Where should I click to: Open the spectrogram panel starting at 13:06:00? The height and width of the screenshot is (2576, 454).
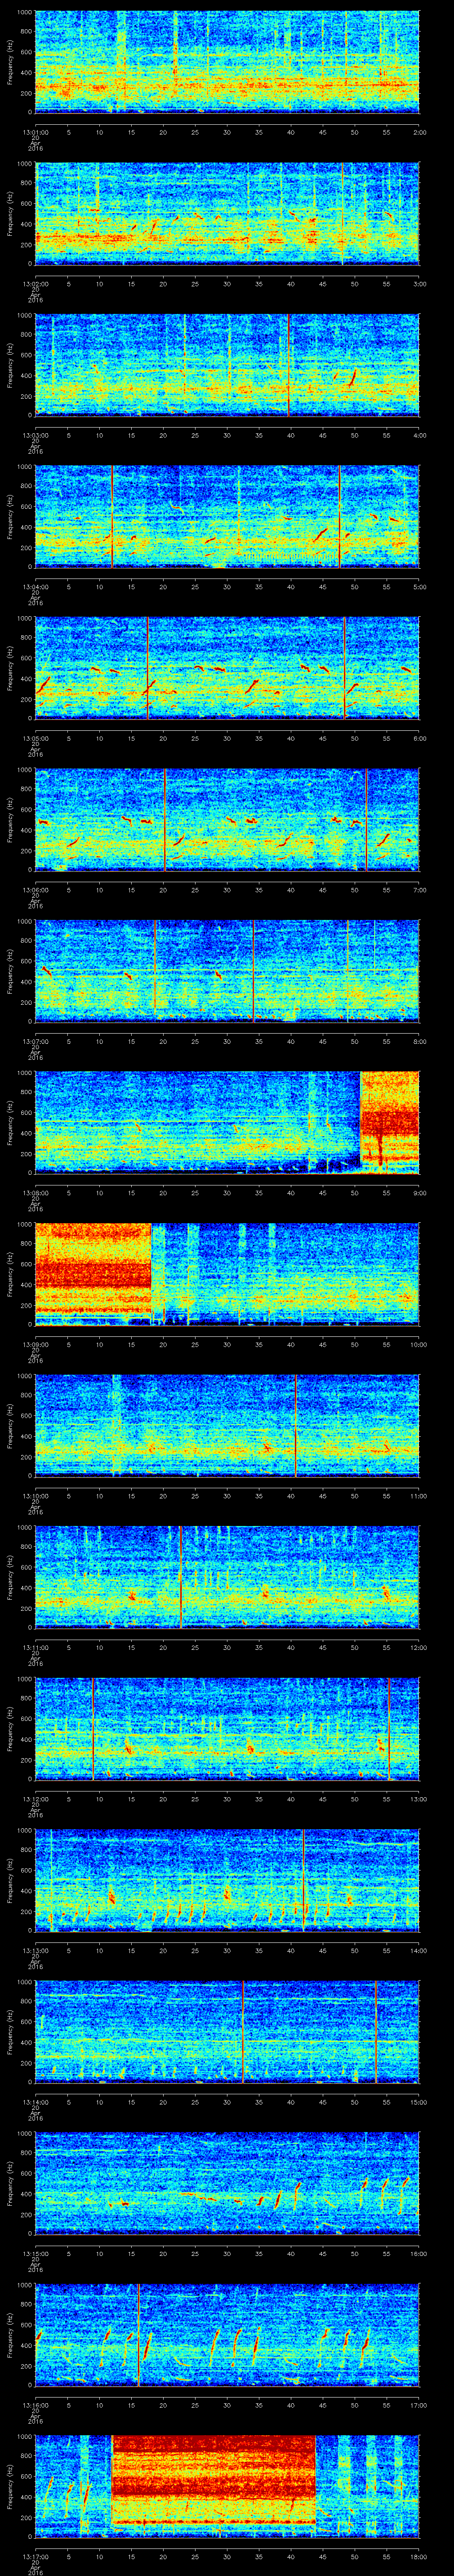pos(227,820)
